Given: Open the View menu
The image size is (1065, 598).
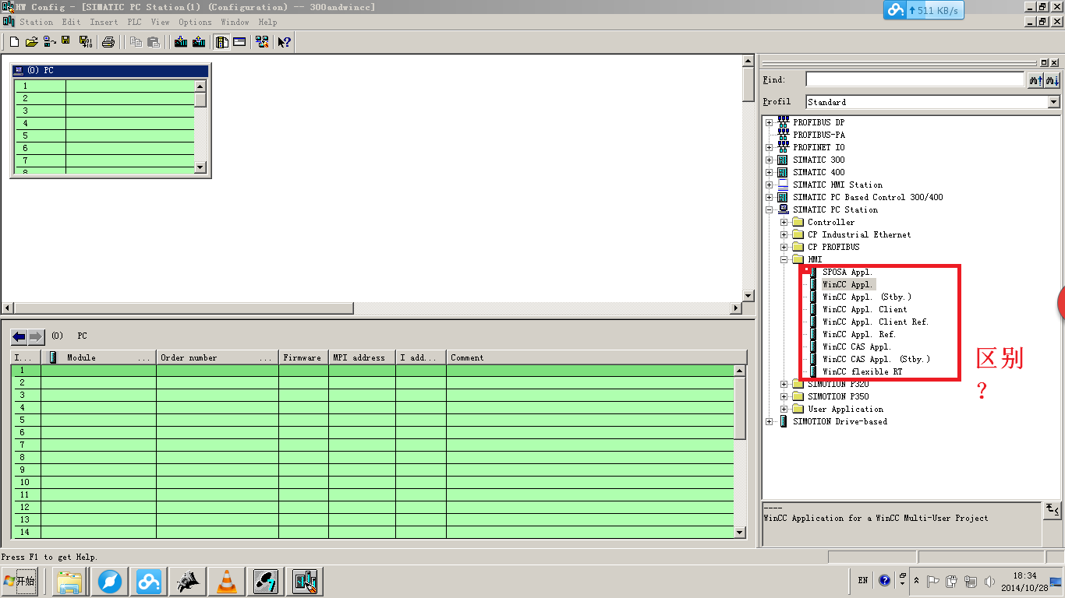Looking at the screenshot, I should [x=160, y=22].
